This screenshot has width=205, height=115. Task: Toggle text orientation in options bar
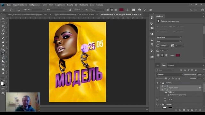click(19, 10)
